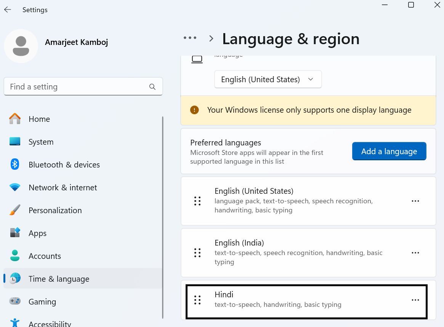Open Accounts settings from the sidebar
Screen dimensions: 444x327
click(x=14, y=256)
